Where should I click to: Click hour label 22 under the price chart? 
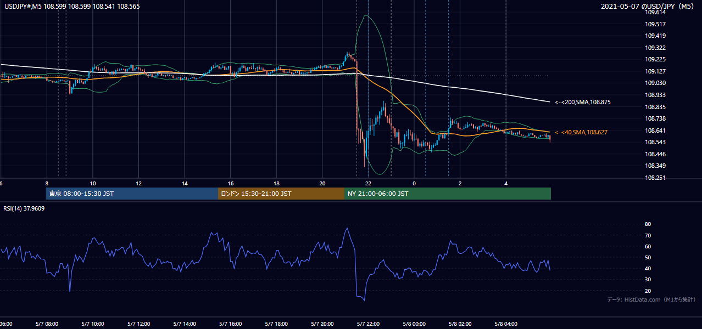click(x=368, y=183)
